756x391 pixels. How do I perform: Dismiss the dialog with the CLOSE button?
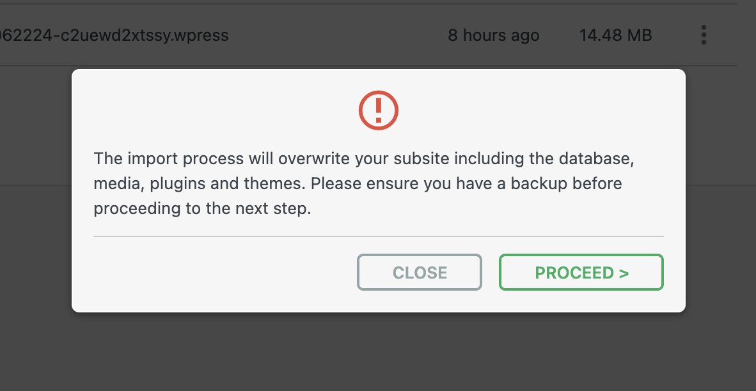point(419,273)
